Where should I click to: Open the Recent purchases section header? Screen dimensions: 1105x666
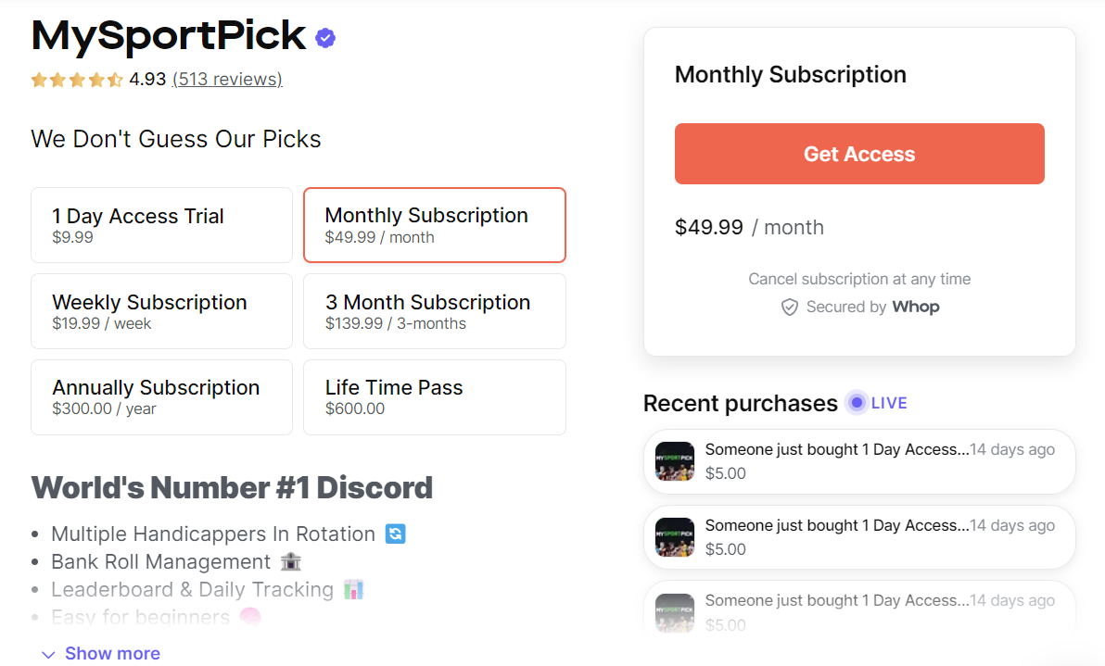(738, 403)
